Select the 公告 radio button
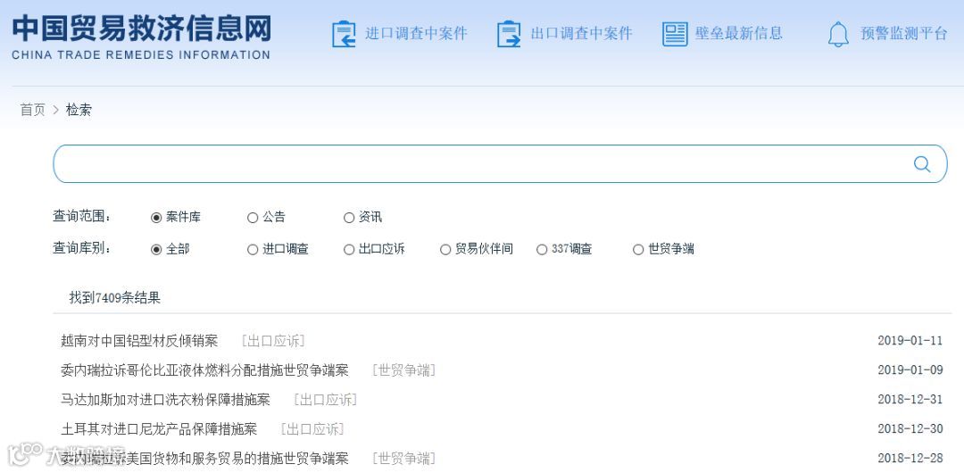Image resolution: width=964 pixels, height=473 pixels. click(253, 218)
